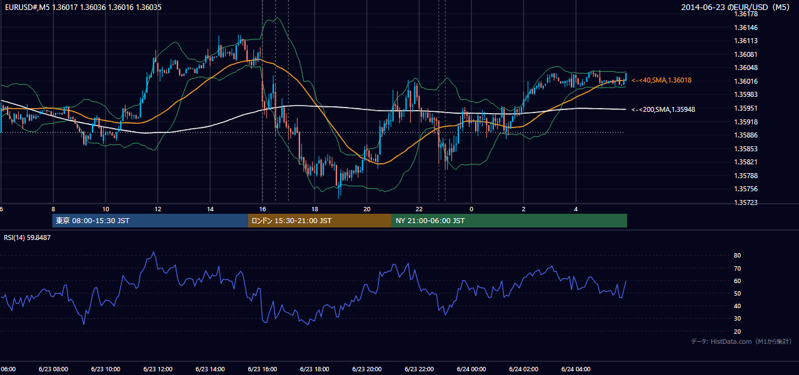799x375 pixels.
Task: Click RSI scale level 40
Action: point(738,306)
